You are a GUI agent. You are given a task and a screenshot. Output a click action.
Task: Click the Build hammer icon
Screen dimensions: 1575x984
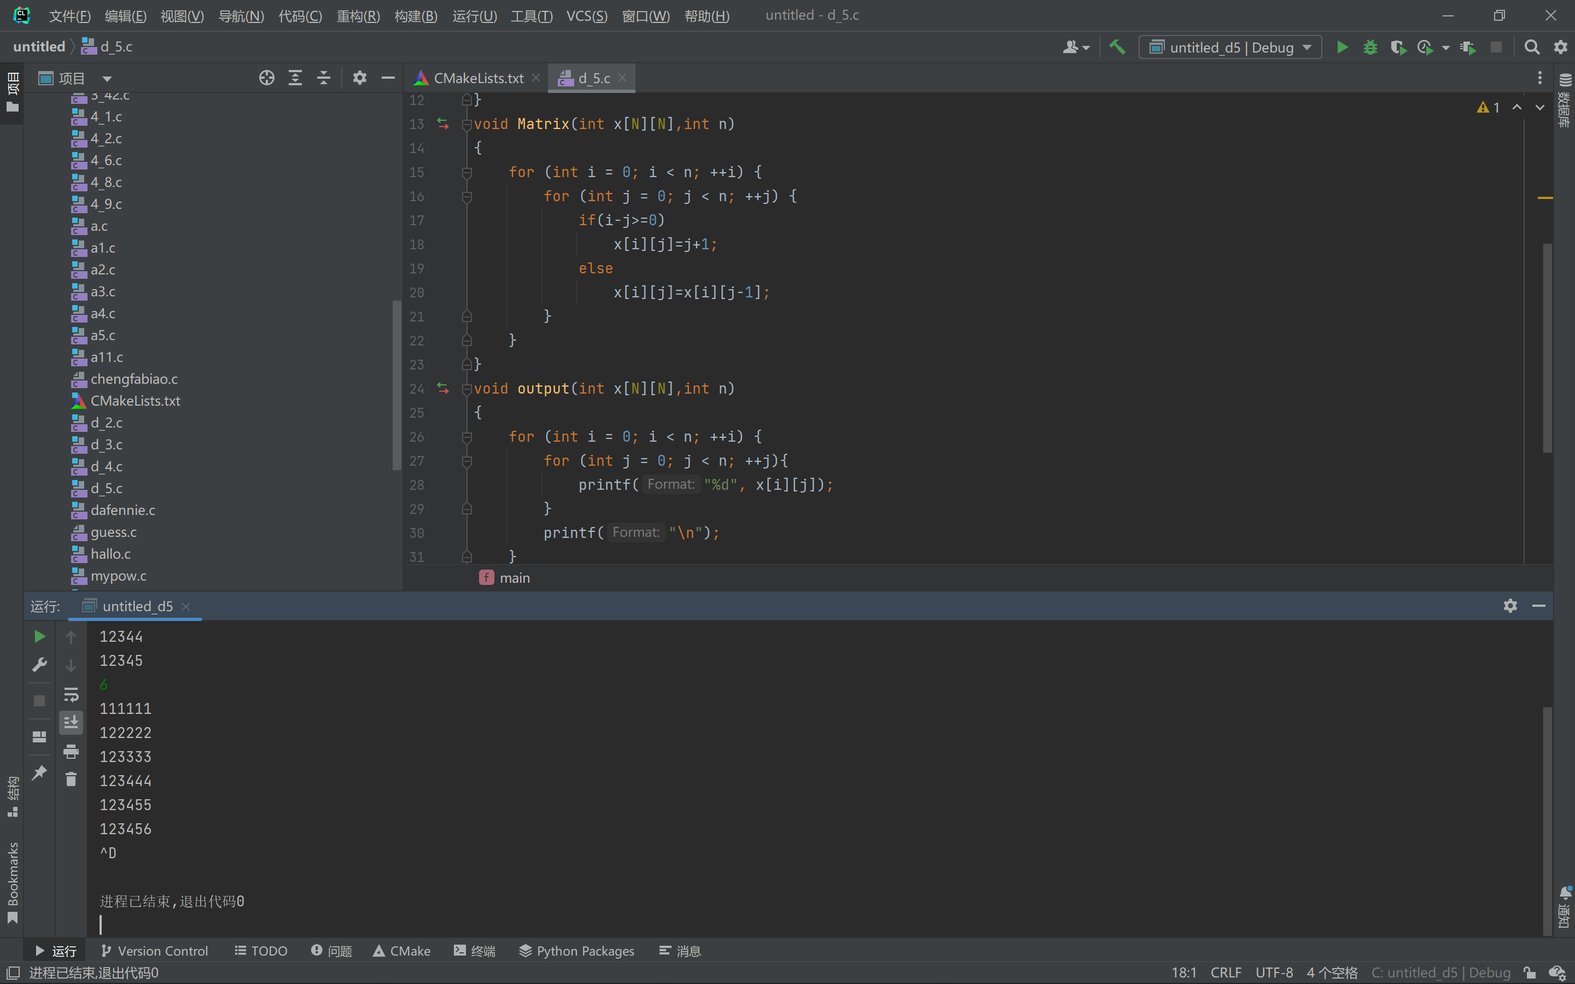pos(1117,47)
